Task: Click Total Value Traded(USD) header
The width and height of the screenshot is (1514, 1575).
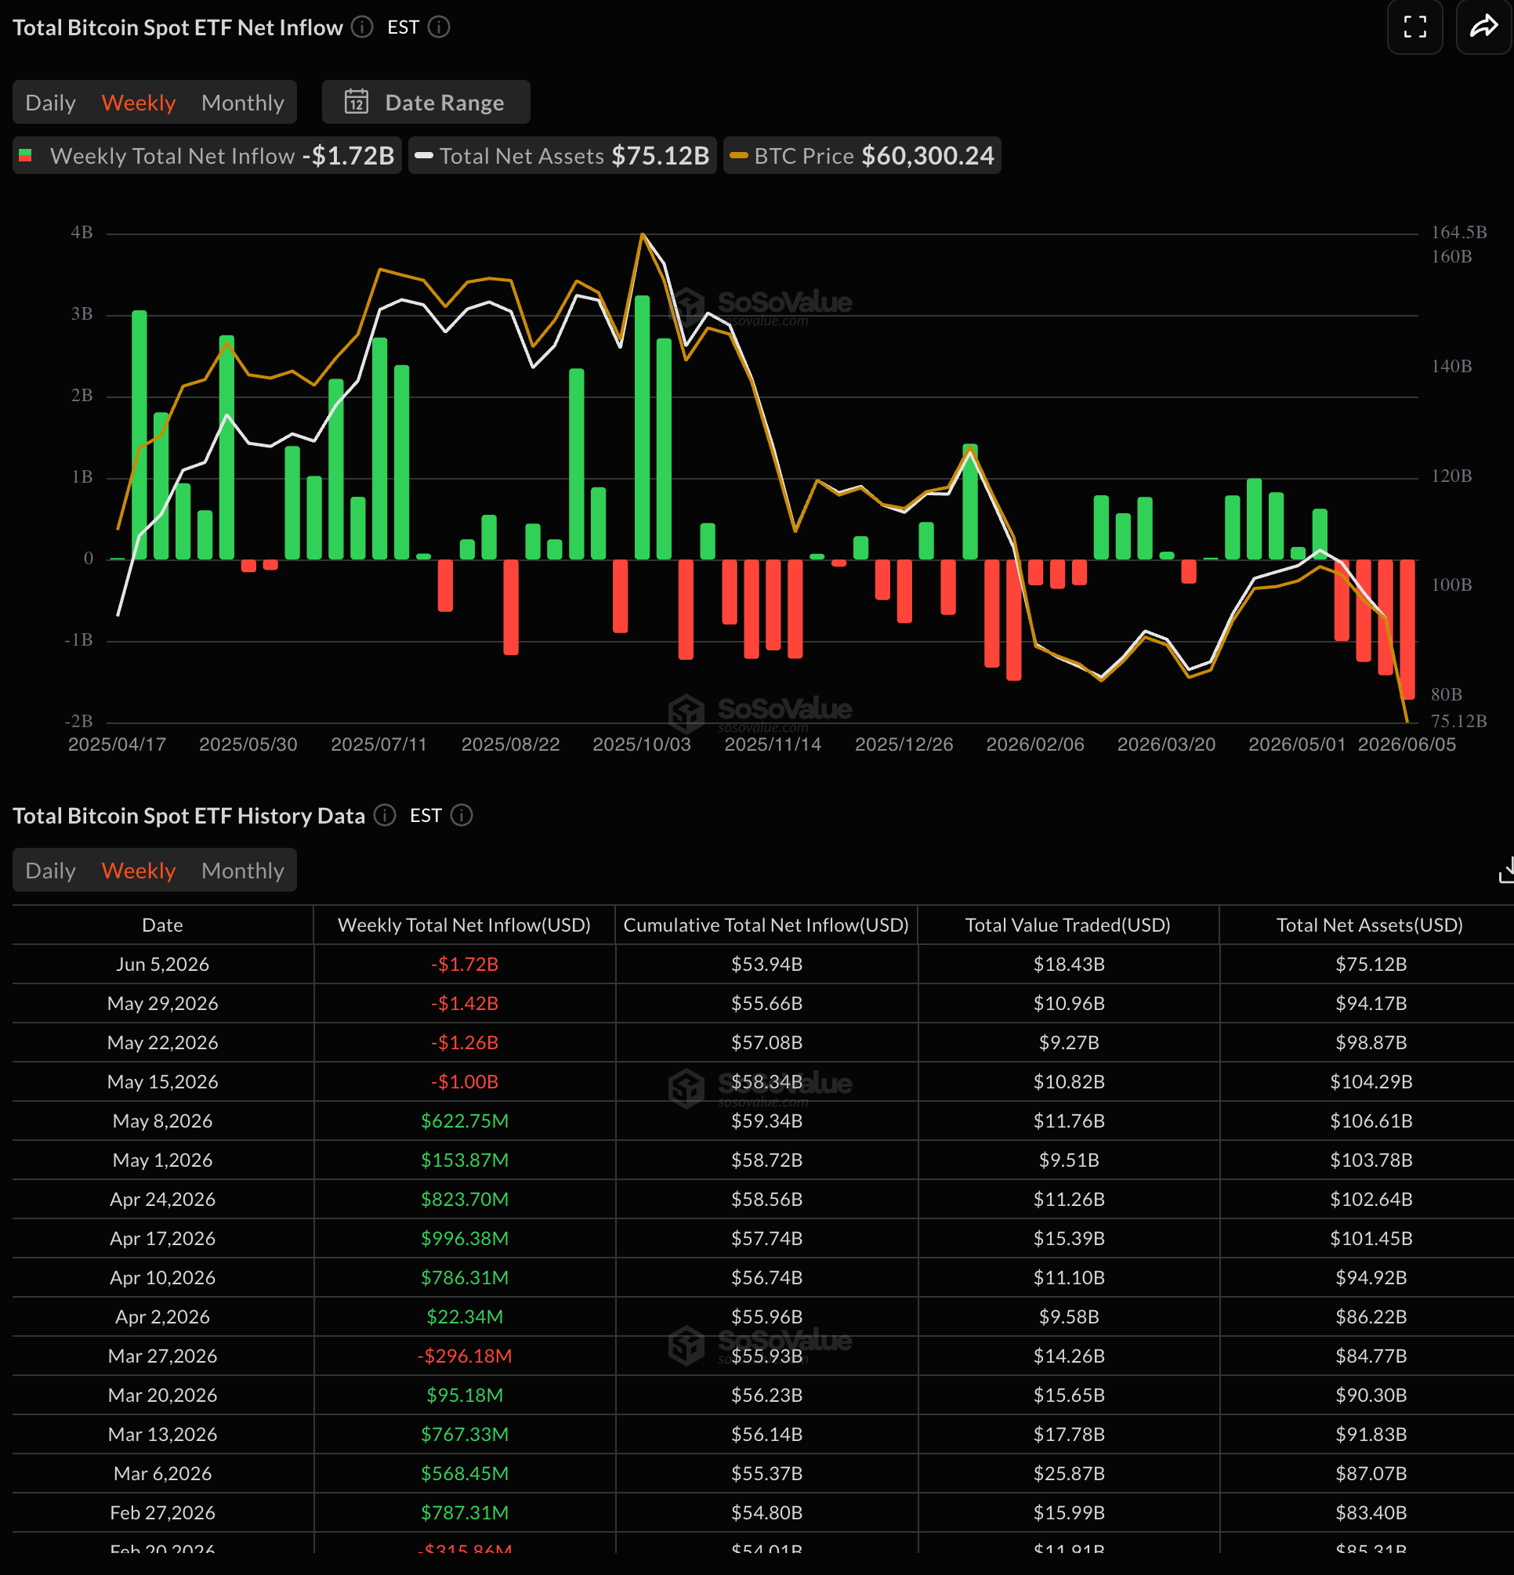Action: 1068,925
